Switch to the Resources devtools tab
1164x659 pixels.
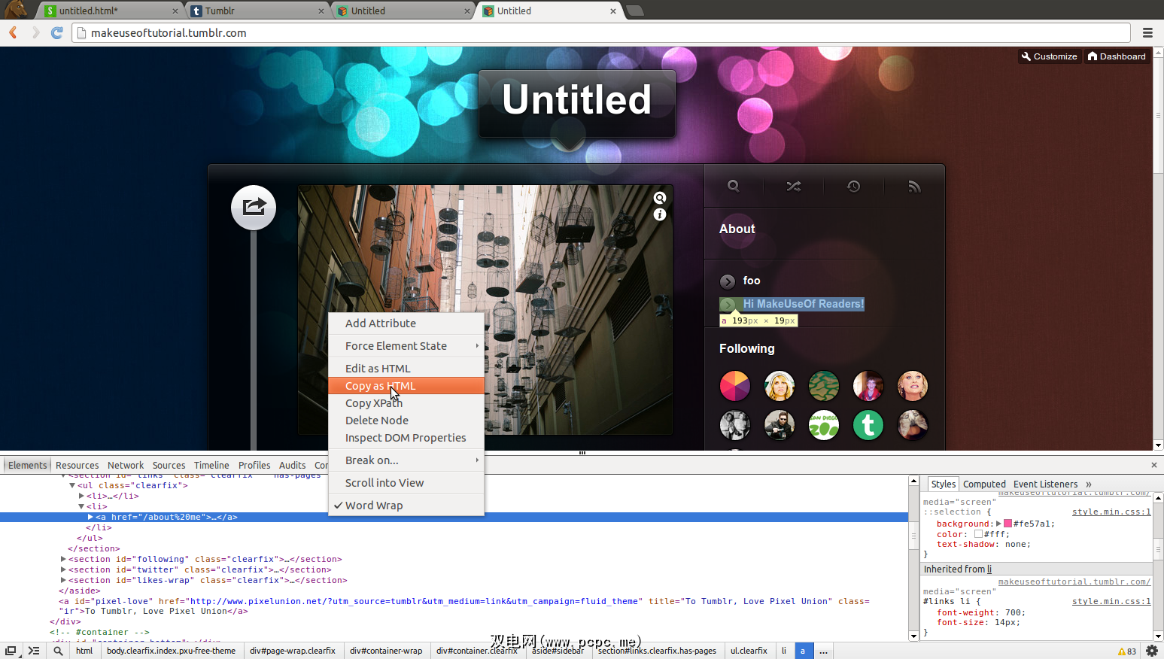77,466
